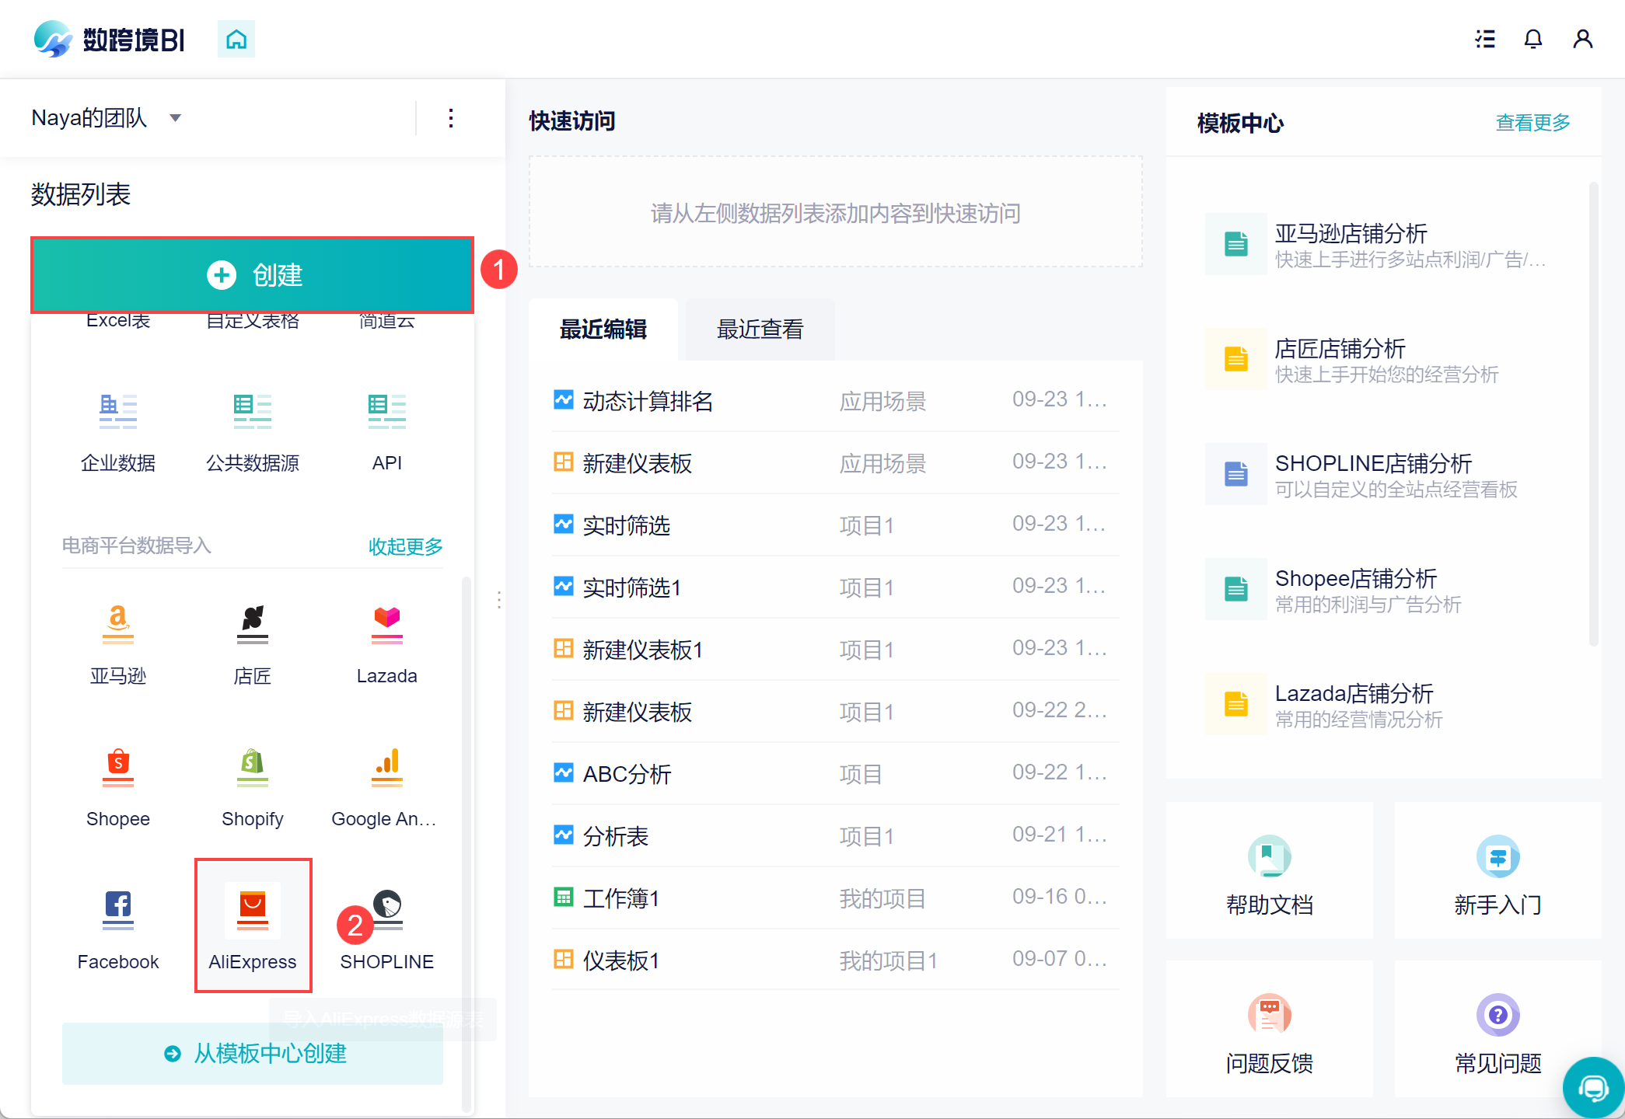Import data from AliExpress

pyautogui.click(x=253, y=926)
